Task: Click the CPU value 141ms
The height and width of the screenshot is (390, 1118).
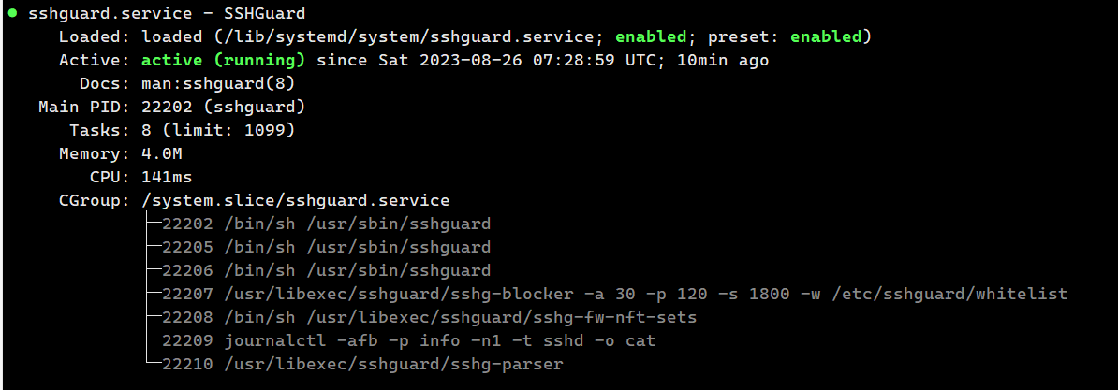Action: click(x=167, y=177)
